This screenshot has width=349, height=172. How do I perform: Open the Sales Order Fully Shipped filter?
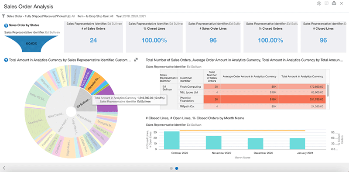click(41, 16)
